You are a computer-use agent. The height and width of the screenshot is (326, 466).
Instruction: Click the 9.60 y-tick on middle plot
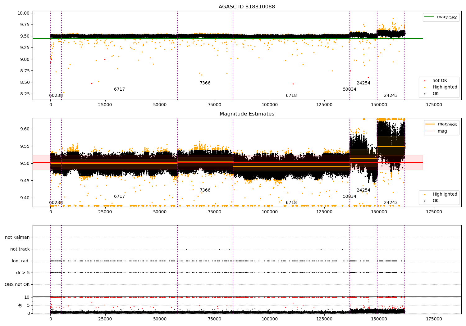click(x=25, y=129)
